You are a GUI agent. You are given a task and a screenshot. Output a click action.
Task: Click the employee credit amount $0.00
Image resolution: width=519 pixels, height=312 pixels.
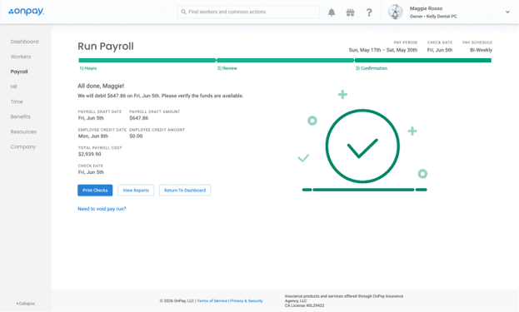[x=136, y=136]
